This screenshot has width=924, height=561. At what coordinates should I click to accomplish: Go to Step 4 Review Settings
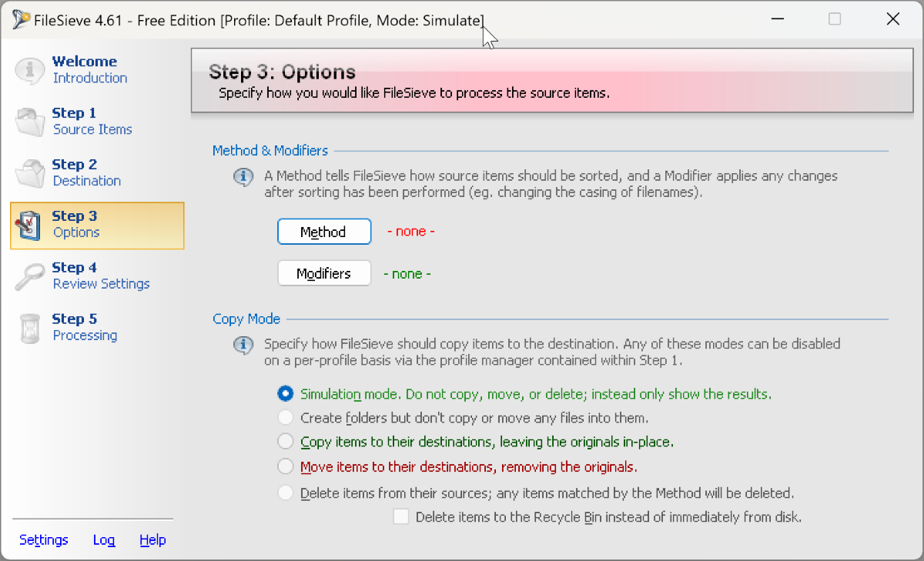(x=97, y=276)
